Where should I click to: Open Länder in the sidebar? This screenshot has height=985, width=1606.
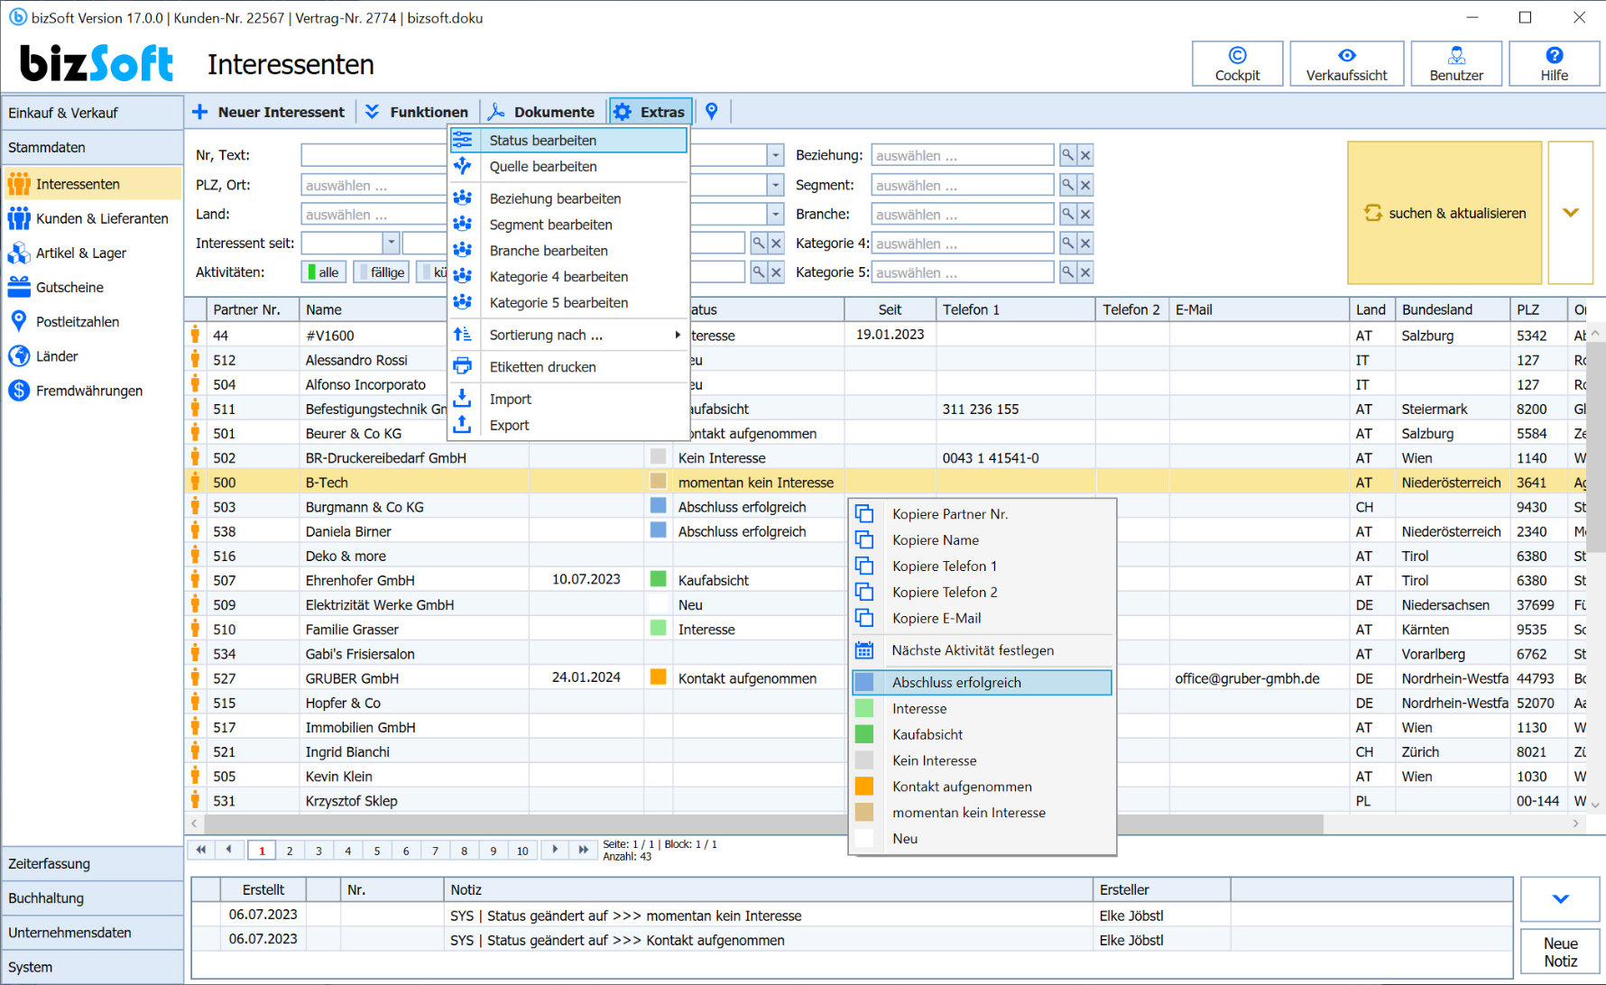(x=92, y=356)
